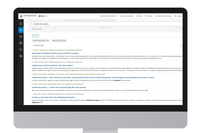Open Favourites & folders in top bar

coord(164,16)
